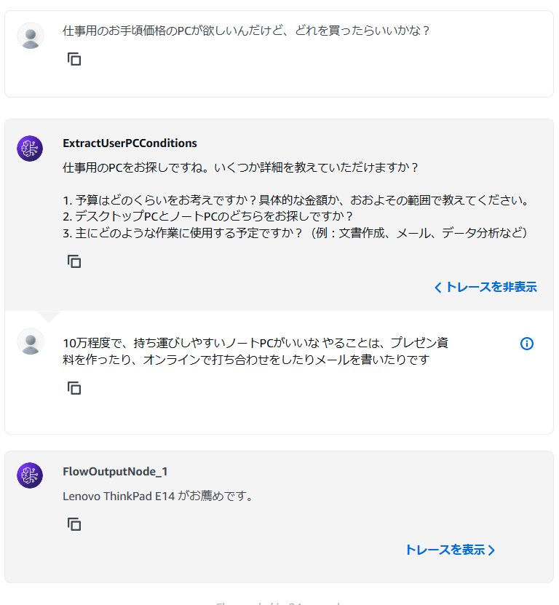Image resolution: width=559 pixels, height=605 pixels.
Task: Click the FlowOutputNode_1 node name
Action: pyautogui.click(x=116, y=471)
